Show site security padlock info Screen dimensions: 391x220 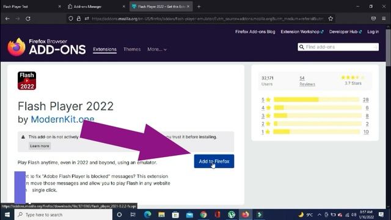click(79, 19)
